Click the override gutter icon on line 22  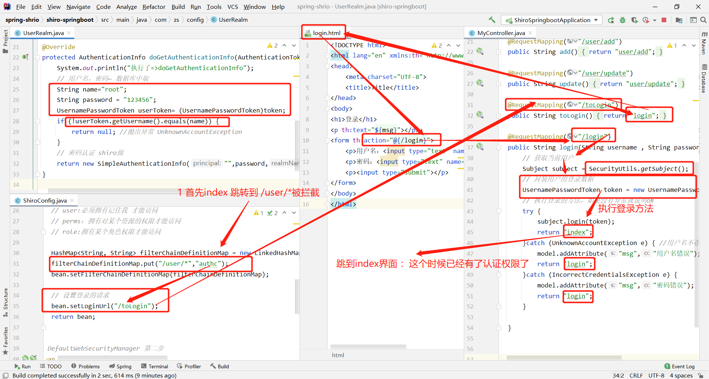(25, 57)
